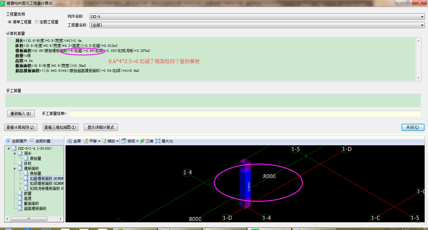428x230 pixels.
Task: Collapse the 2KZ-9<1-4,1-D+100> root node arrow
Action: click(8, 148)
